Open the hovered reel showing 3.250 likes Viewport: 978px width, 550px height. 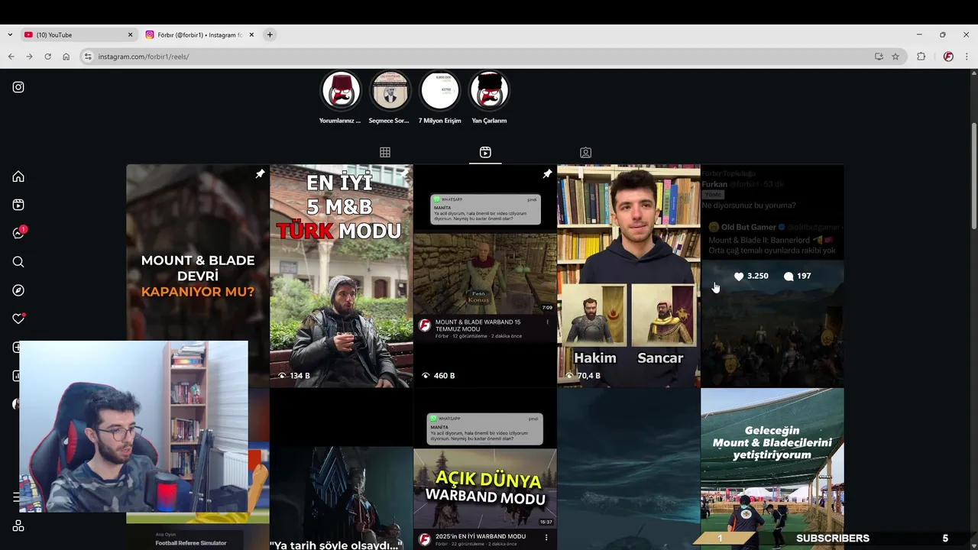pos(772,276)
